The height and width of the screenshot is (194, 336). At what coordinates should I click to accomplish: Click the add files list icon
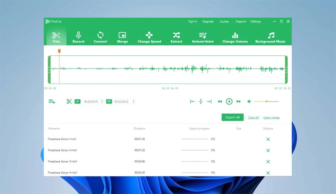[x=52, y=101]
